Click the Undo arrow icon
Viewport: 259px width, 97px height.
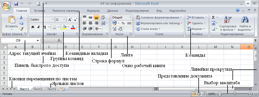pos(22,3)
